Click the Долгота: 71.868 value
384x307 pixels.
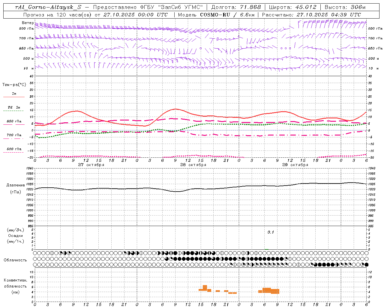(x=236, y=7)
